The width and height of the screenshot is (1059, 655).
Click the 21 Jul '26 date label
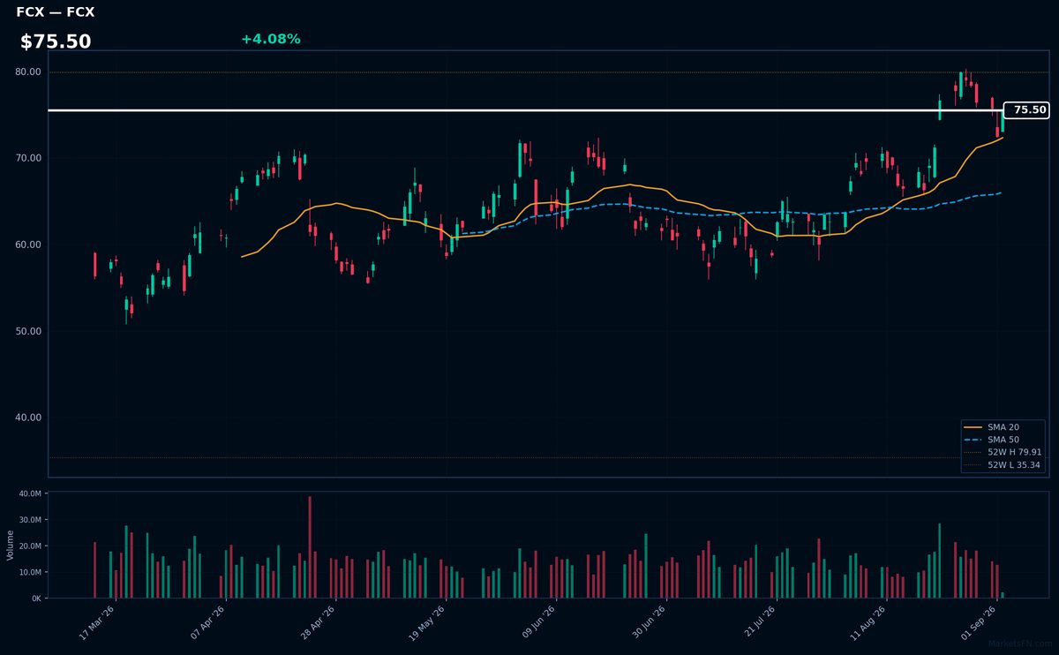pos(759,621)
